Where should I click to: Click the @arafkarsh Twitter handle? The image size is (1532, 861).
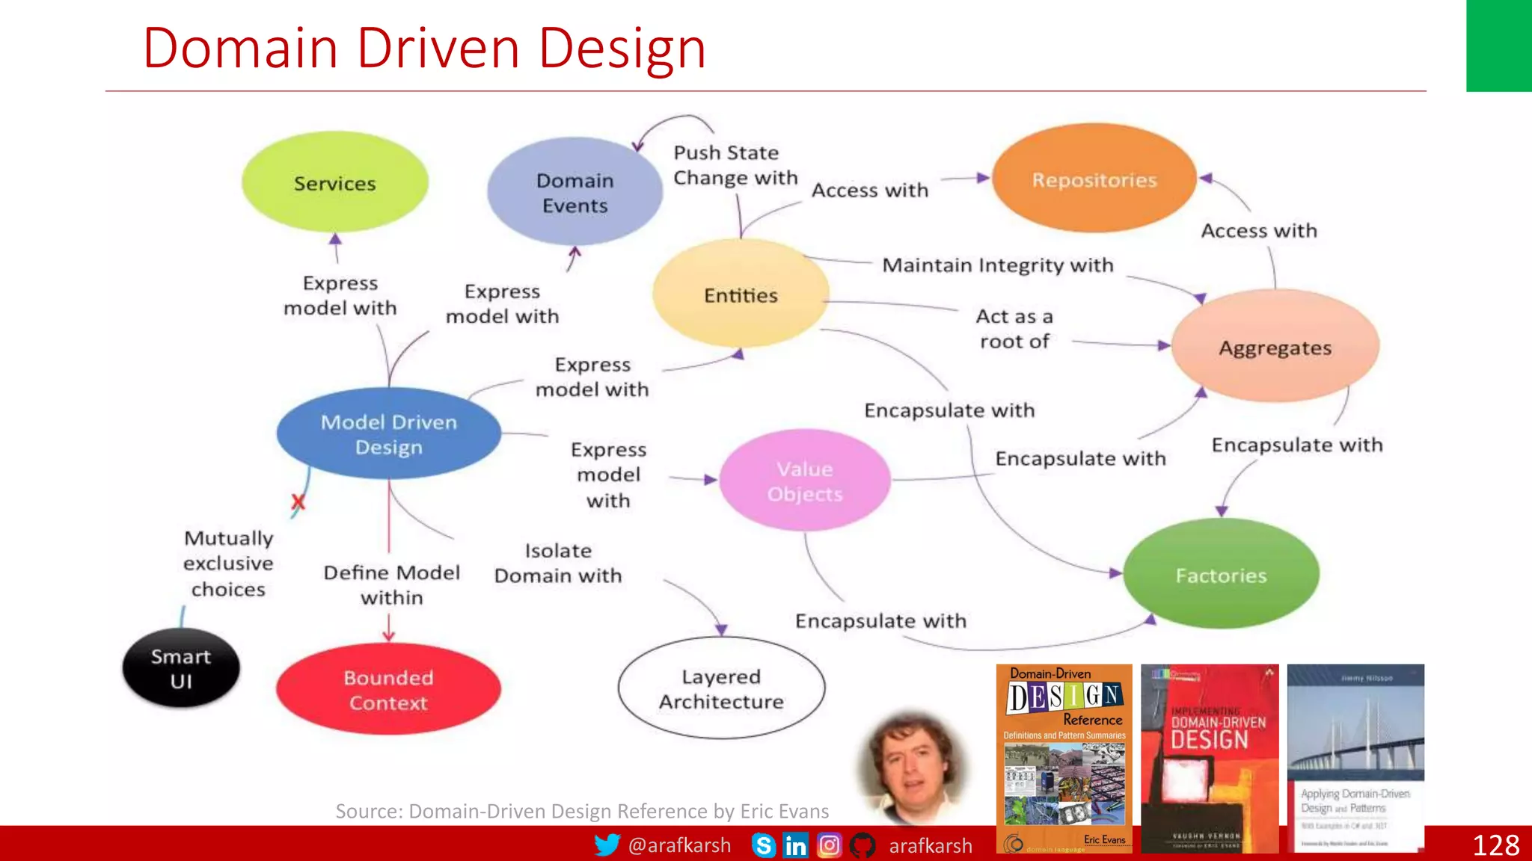679,845
